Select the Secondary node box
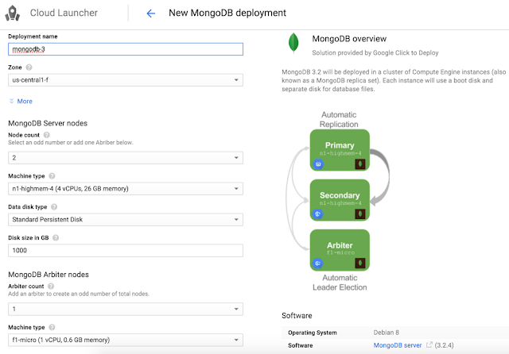The width and height of the screenshot is (509, 354). [340, 200]
